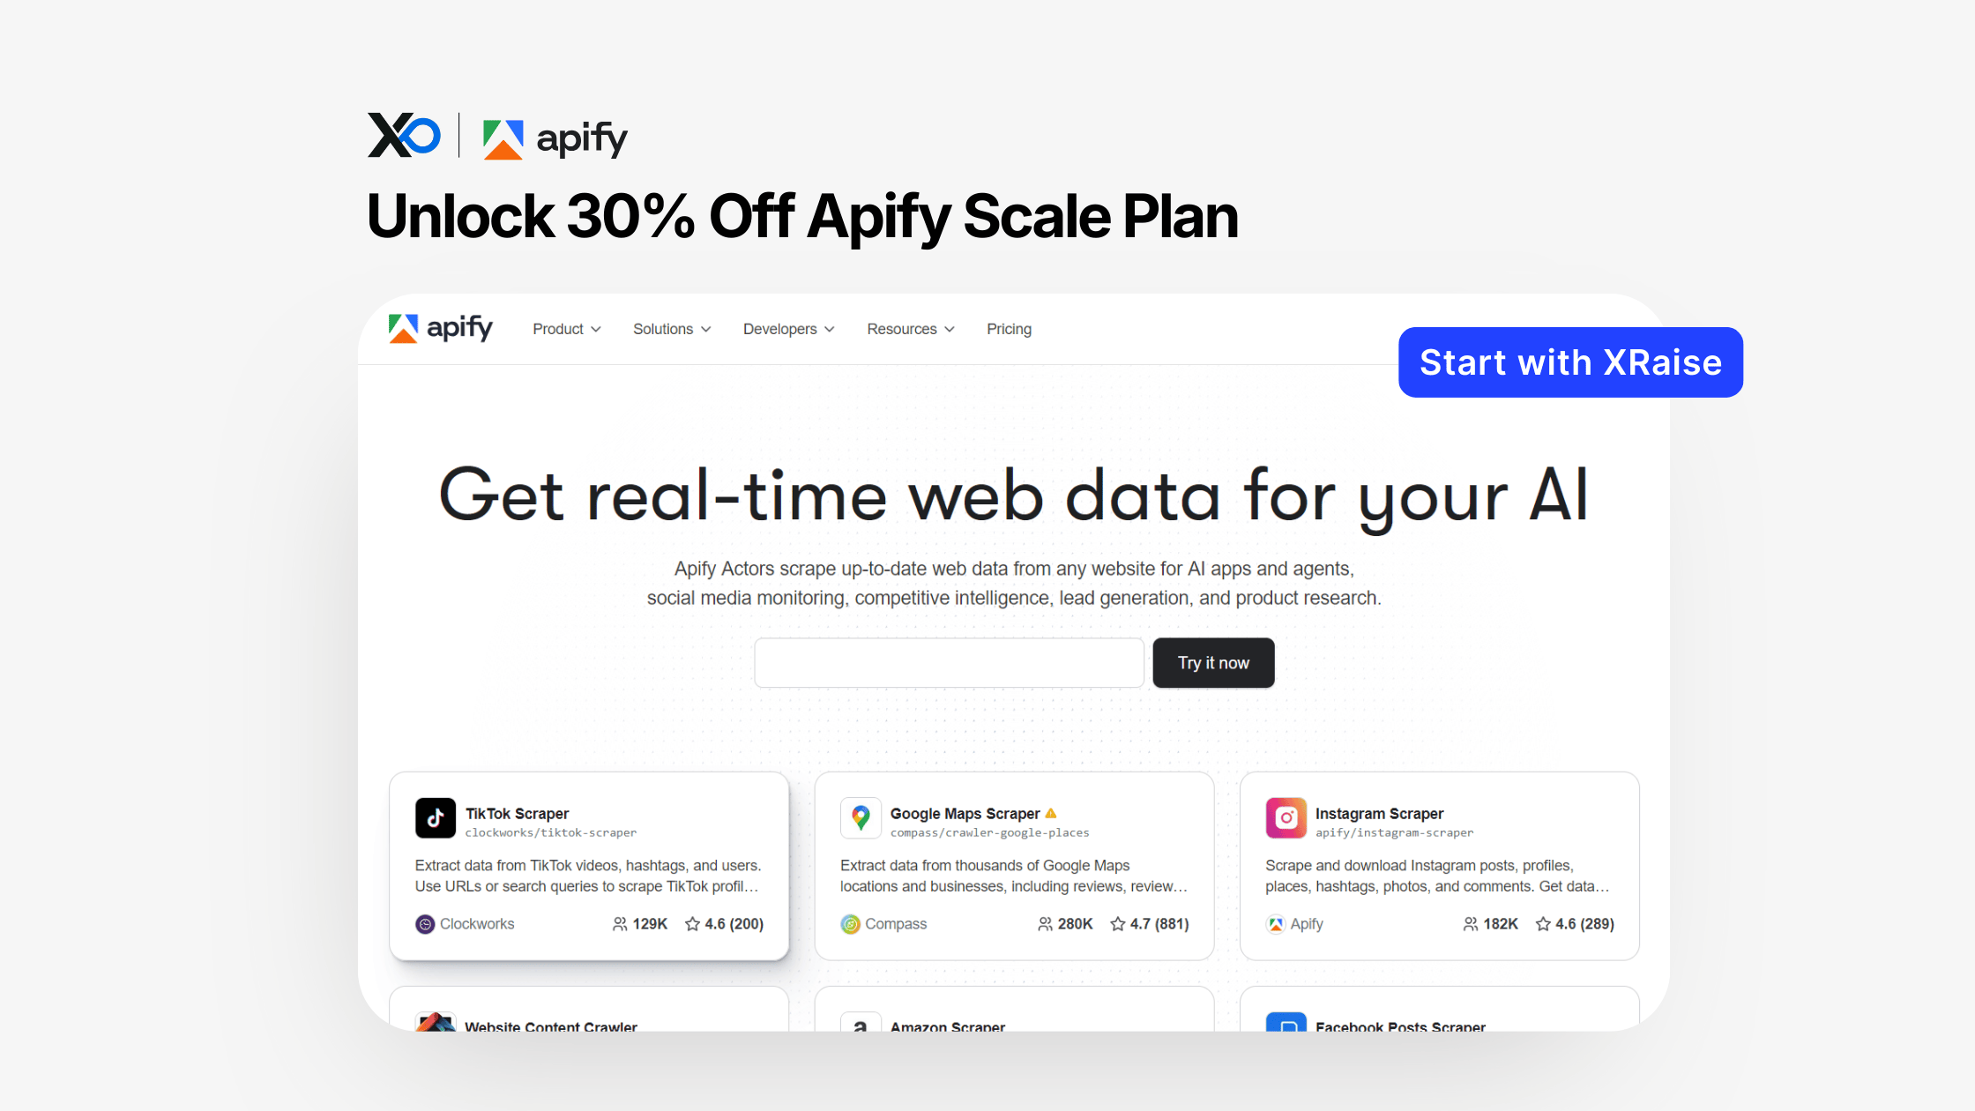
Task: Click the Google Maps Scraper pin icon
Action: pyautogui.click(x=861, y=818)
